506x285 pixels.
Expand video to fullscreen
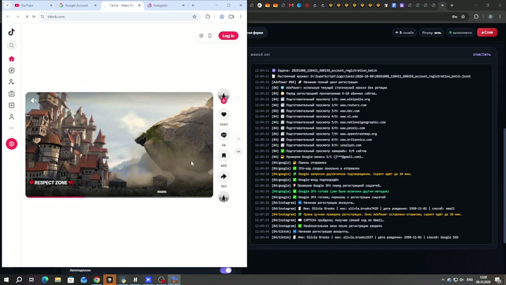[205, 101]
